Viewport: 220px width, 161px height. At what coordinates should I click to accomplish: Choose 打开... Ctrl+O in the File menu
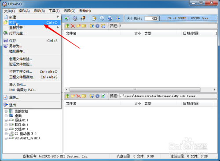(32, 22)
